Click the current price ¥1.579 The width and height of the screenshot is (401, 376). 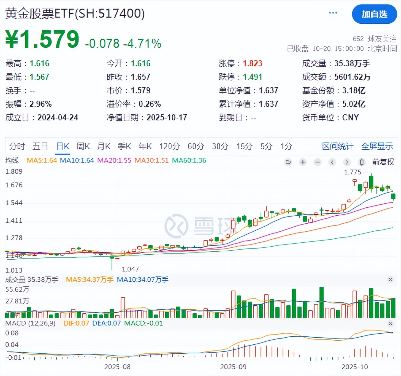coord(42,39)
